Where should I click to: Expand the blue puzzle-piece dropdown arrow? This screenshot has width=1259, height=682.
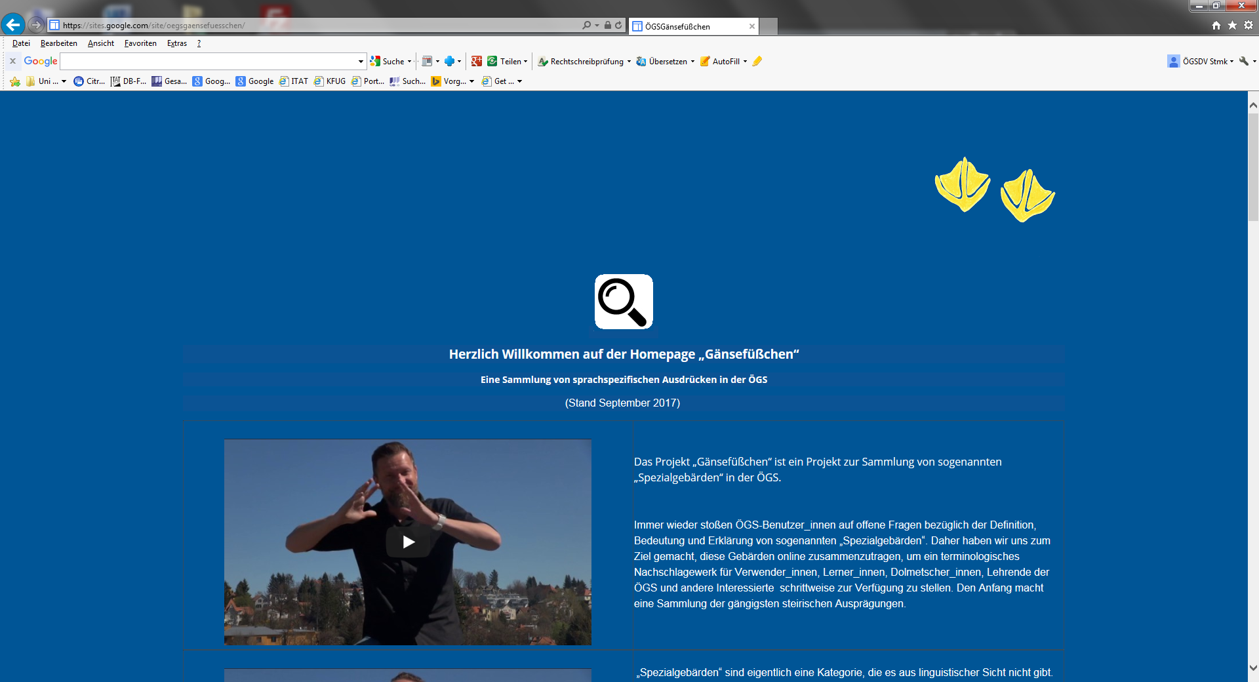[459, 61]
